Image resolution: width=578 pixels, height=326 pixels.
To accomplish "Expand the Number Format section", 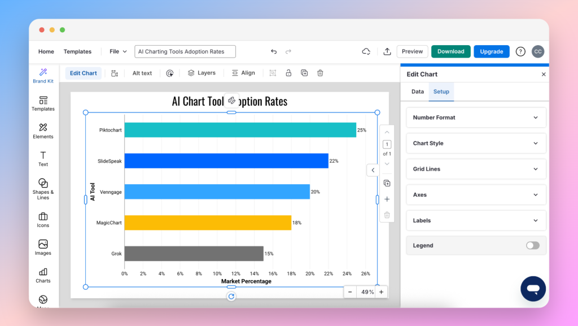I will coord(476,118).
